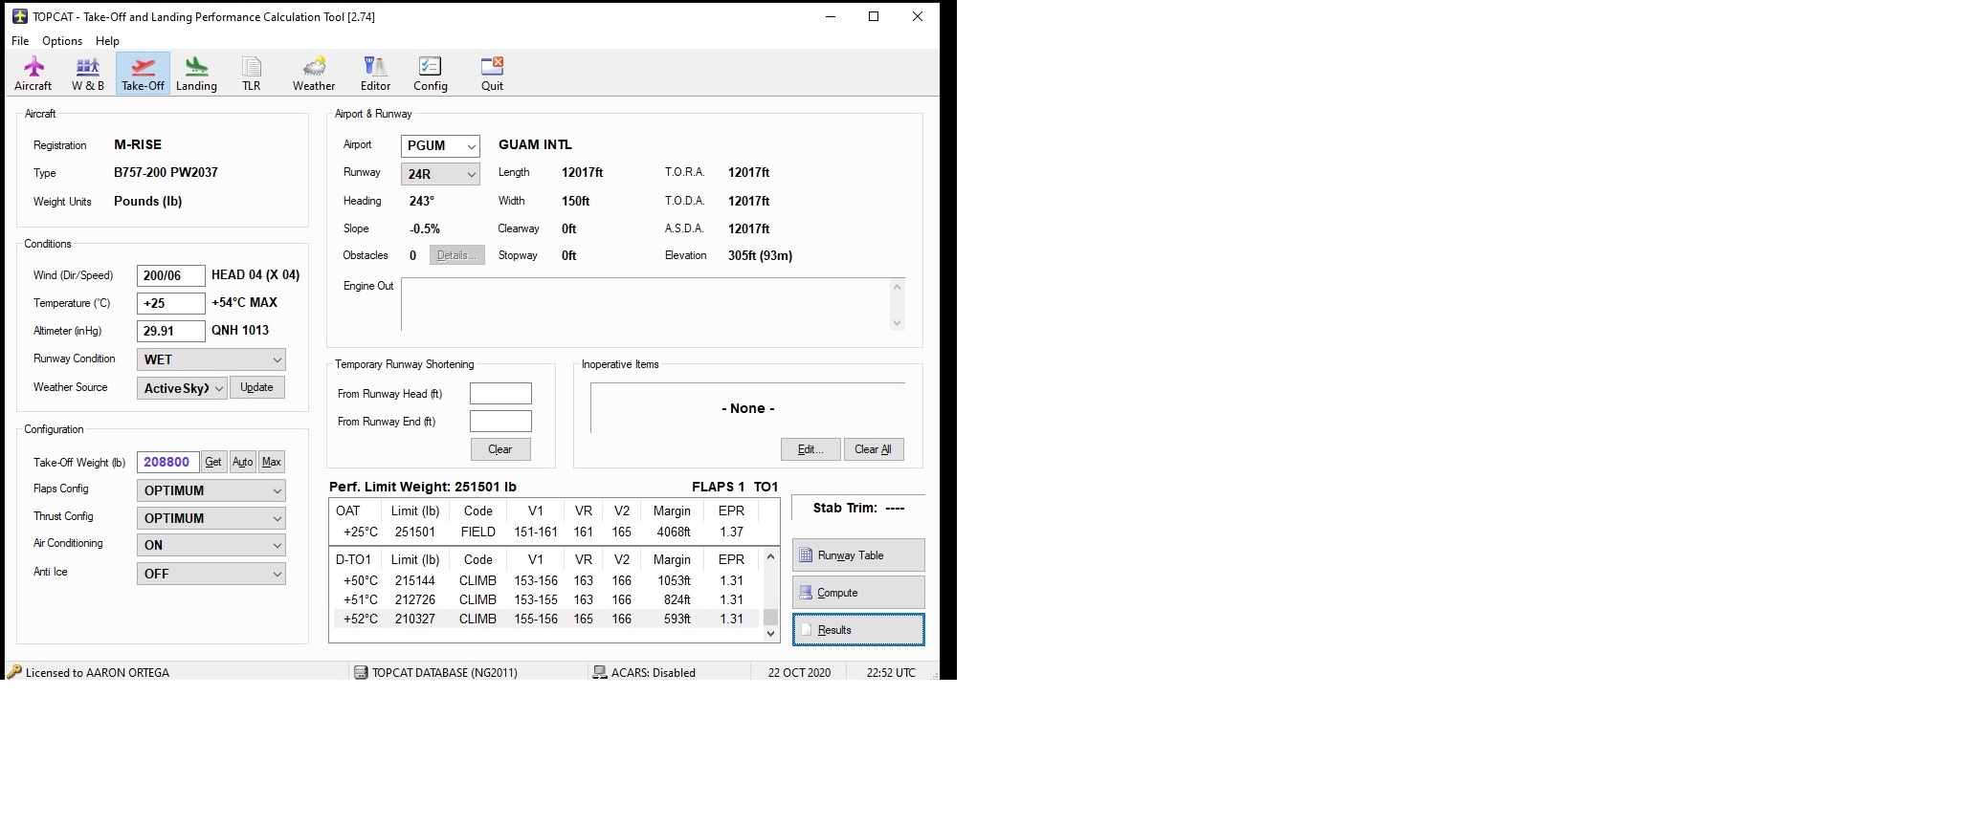Click the Take-Off Weight input field
1975x826 pixels.
(x=167, y=463)
